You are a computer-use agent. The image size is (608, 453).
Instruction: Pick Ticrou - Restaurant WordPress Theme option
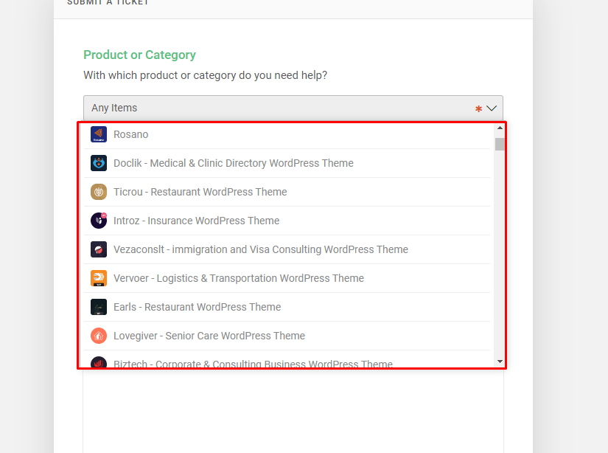pyautogui.click(x=200, y=192)
